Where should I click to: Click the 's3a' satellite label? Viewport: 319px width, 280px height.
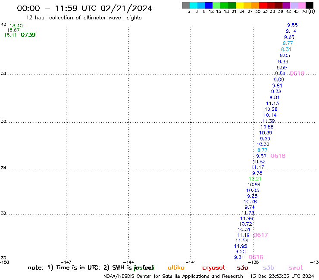[242, 268]
